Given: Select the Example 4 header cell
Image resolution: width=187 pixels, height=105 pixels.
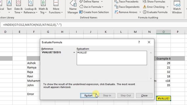Looking at the screenshot, I should 163,59.
